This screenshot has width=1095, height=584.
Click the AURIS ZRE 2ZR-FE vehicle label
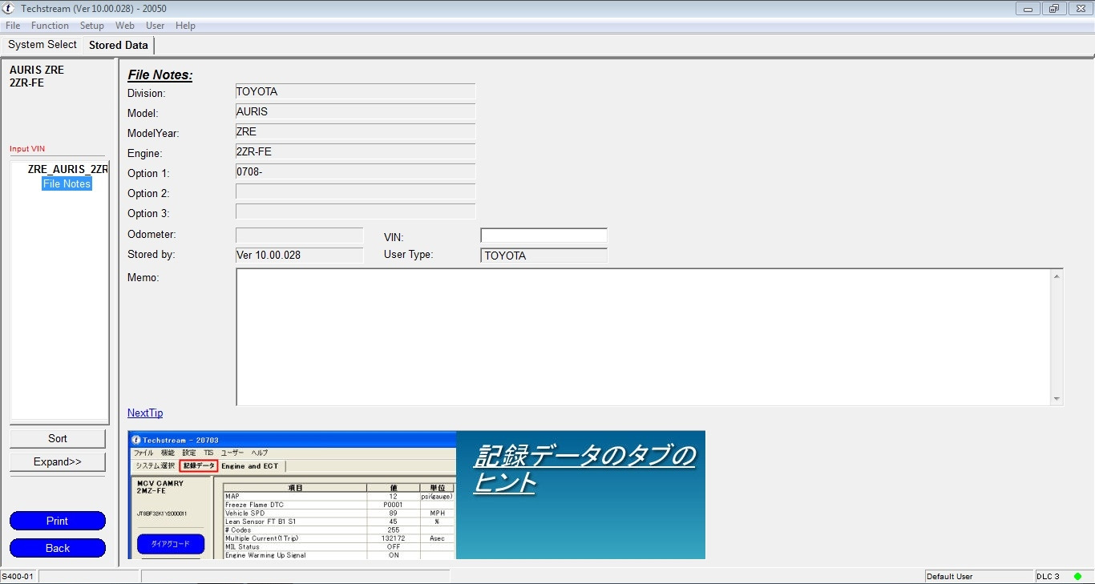point(37,76)
